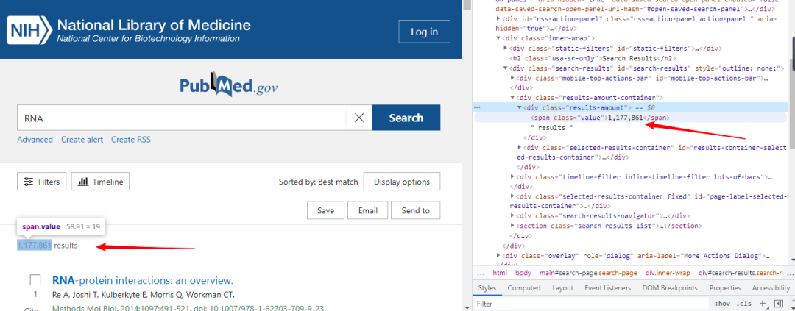Open the Filters panel with the sliders-icon button
795x311 pixels.
pos(41,182)
